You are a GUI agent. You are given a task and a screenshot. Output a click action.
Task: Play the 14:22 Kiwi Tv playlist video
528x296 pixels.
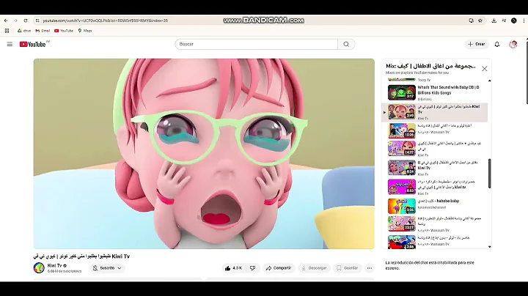434,149
